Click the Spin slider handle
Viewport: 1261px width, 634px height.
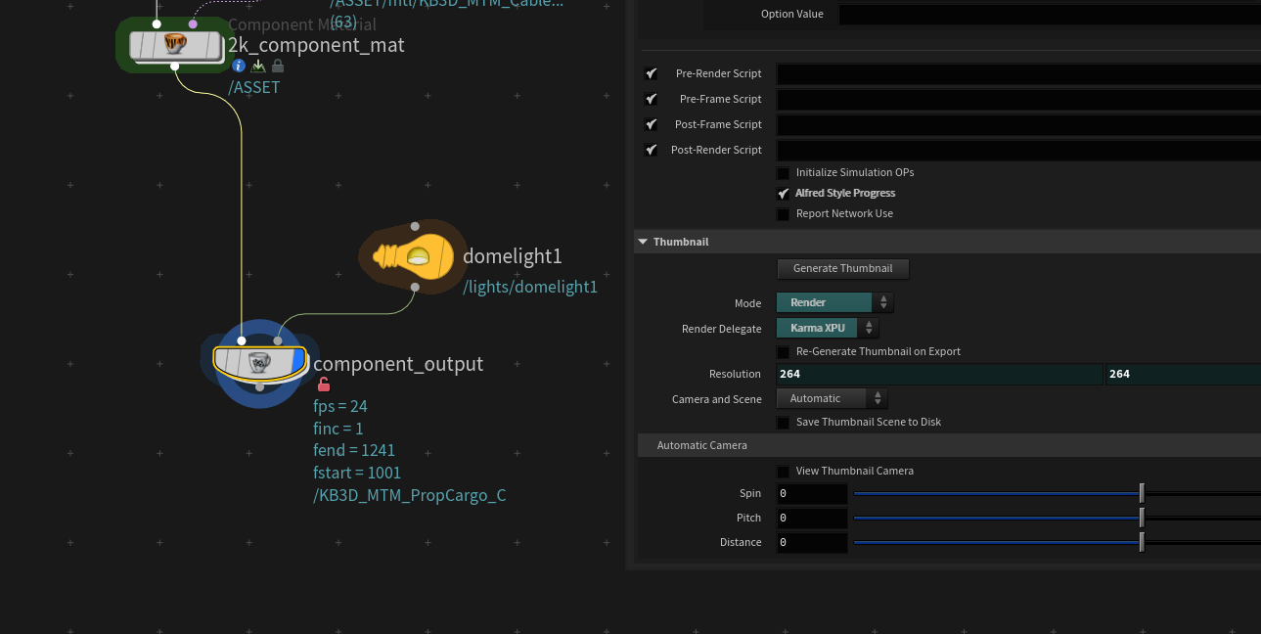(1141, 493)
